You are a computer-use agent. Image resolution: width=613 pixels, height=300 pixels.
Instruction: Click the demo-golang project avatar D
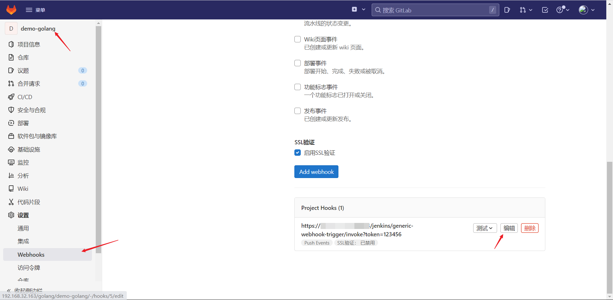point(11,28)
